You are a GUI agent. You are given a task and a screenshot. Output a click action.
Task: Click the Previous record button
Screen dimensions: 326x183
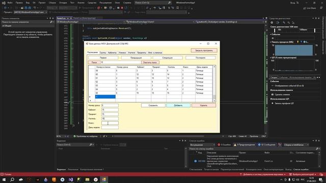[136, 57]
